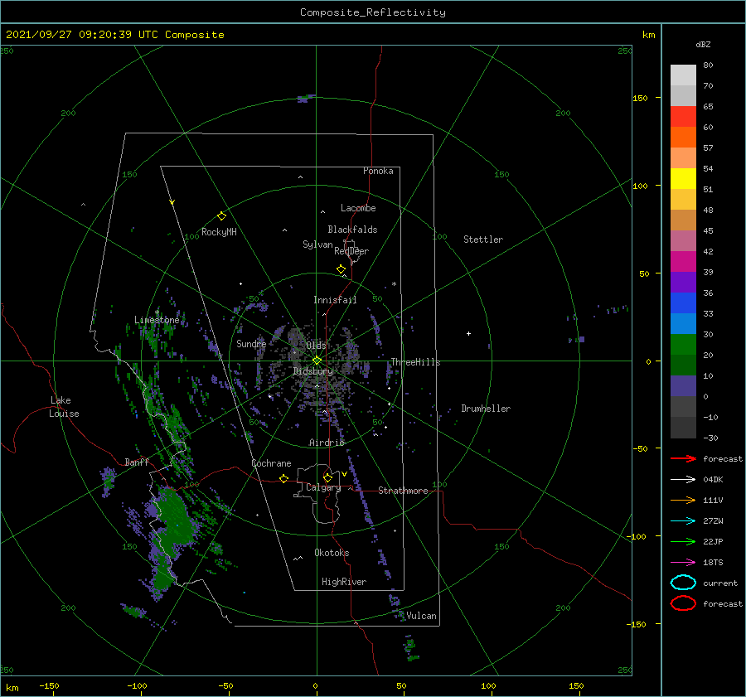This screenshot has width=746, height=697.
Task: Click the Limestone label
Action: click(x=157, y=320)
